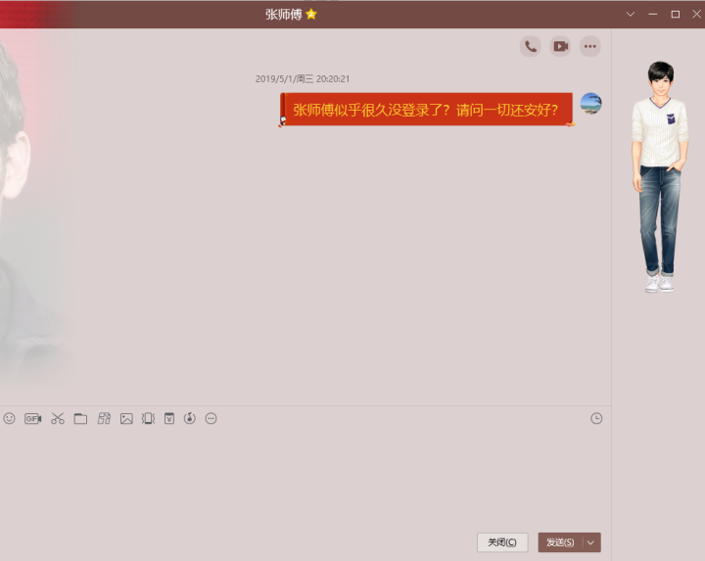Expand the send options dropdown arrow
The width and height of the screenshot is (705, 561).
[591, 542]
